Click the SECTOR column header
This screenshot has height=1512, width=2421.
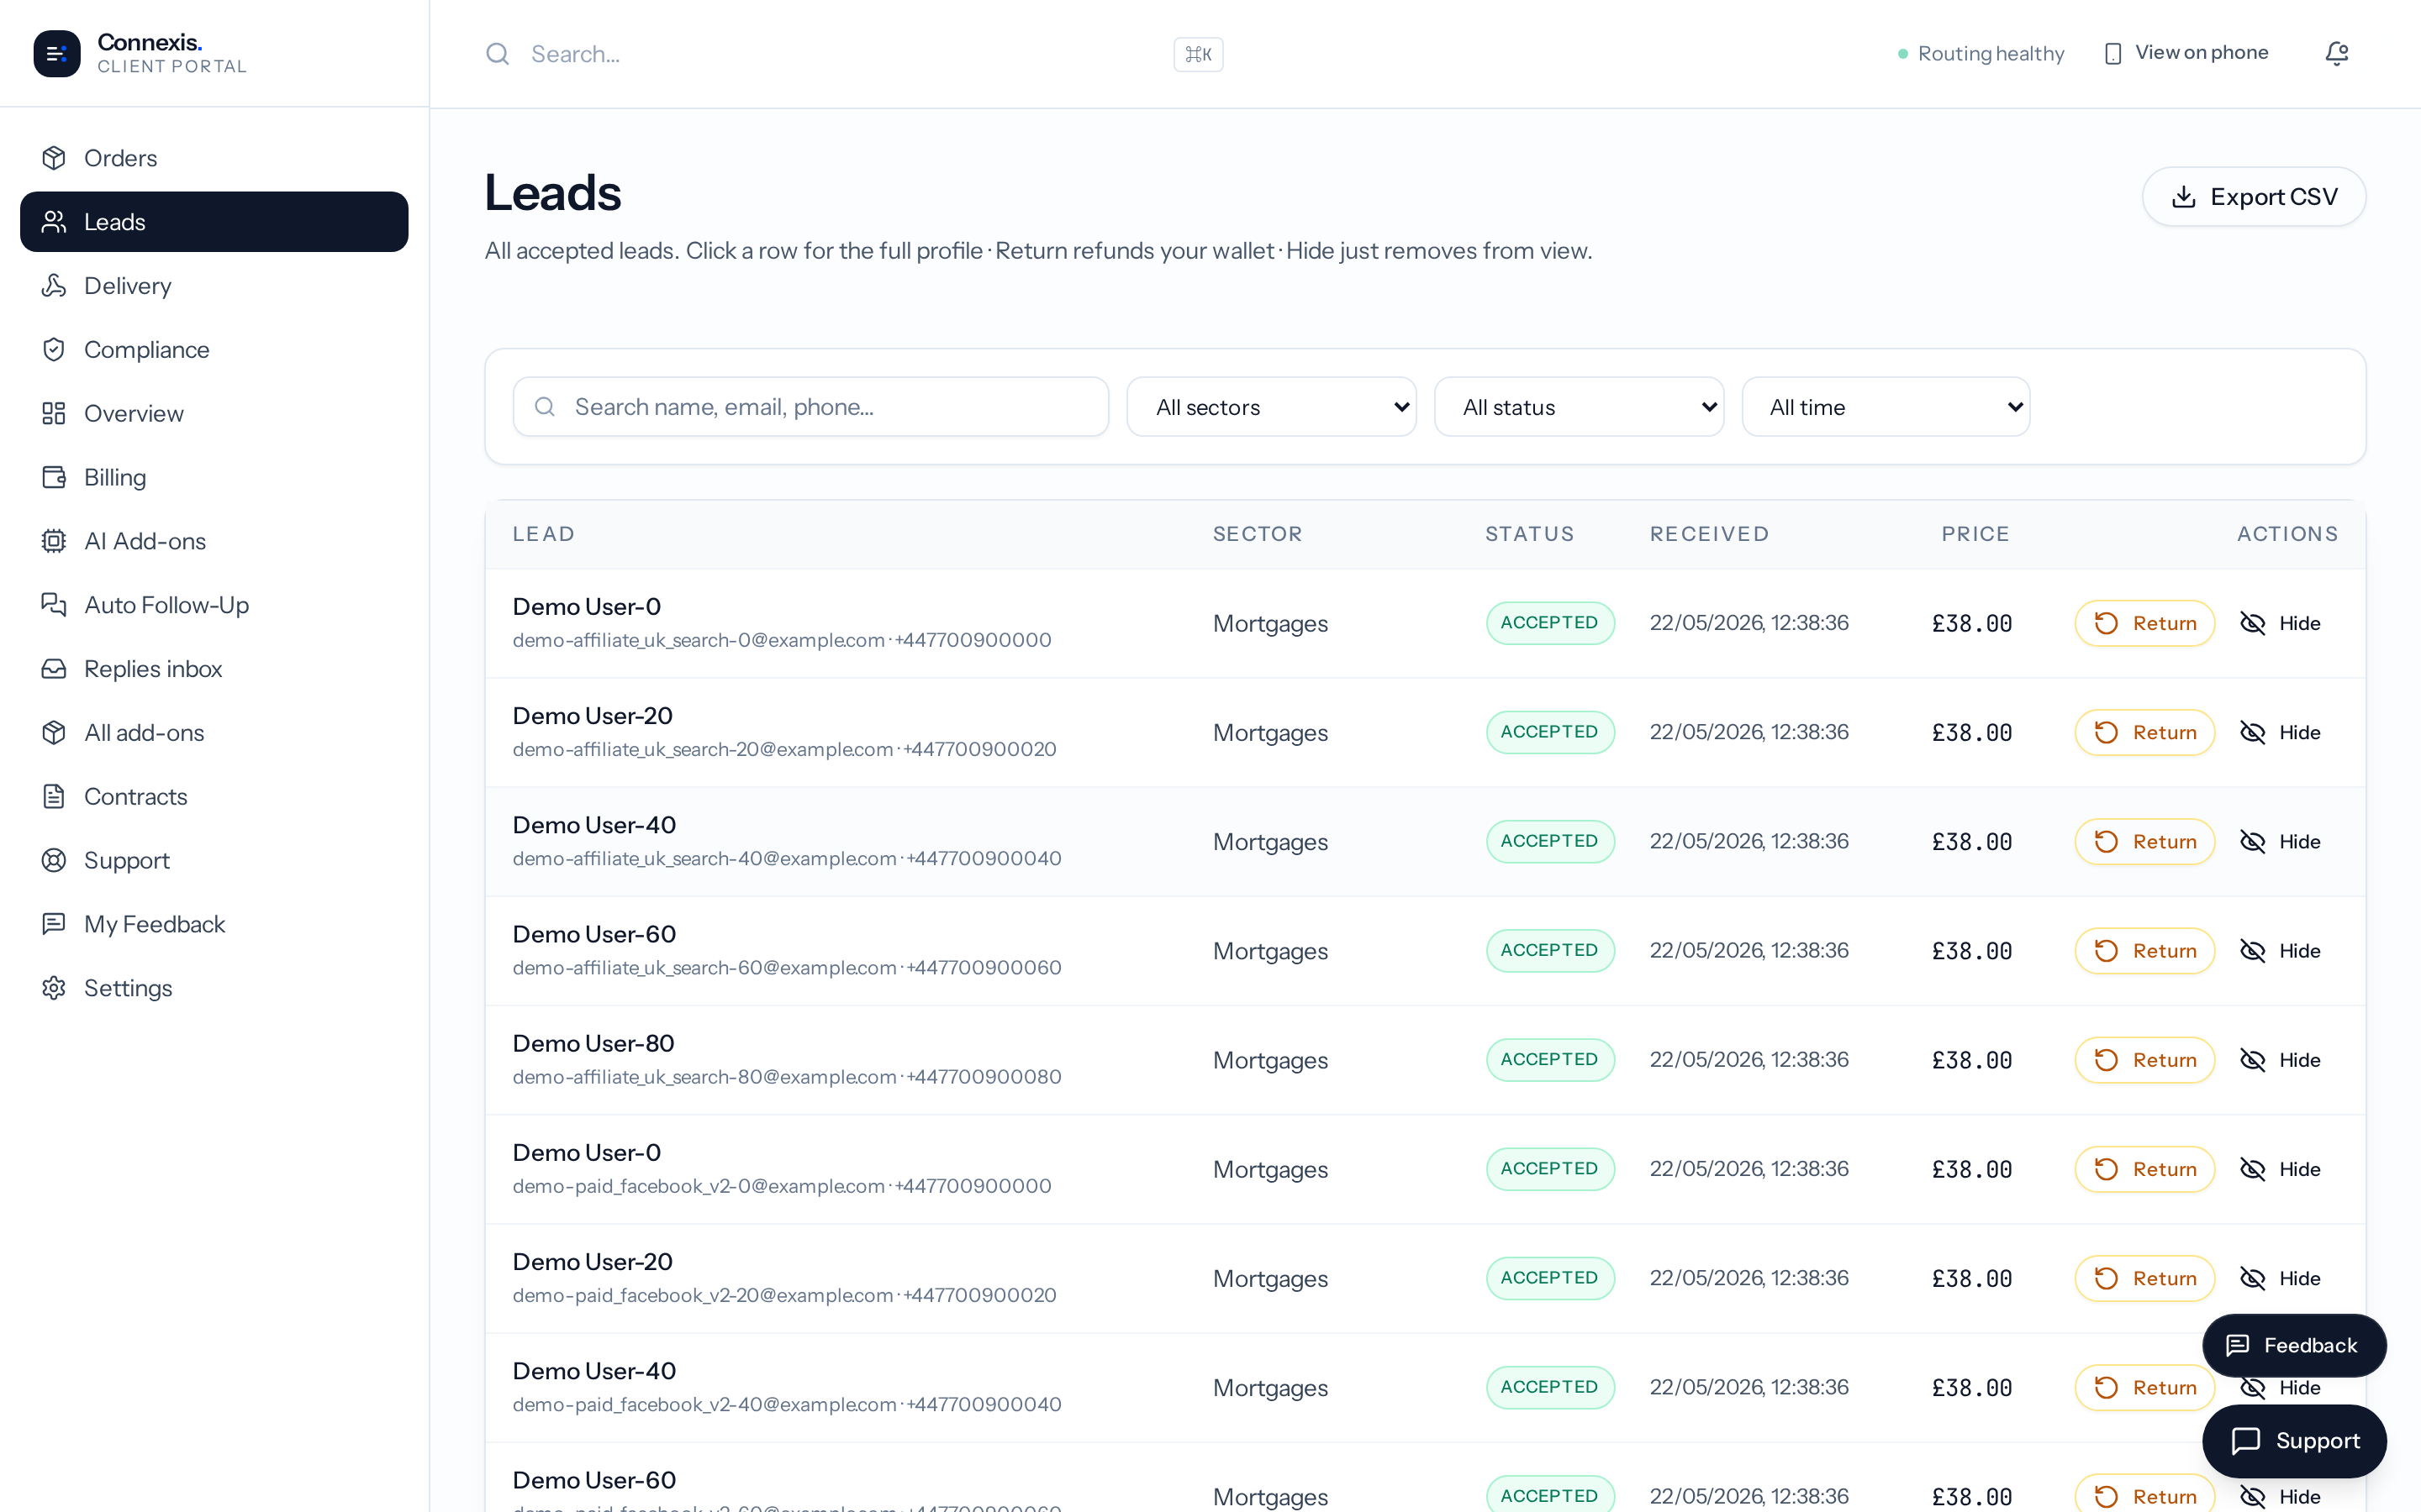(1258, 534)
